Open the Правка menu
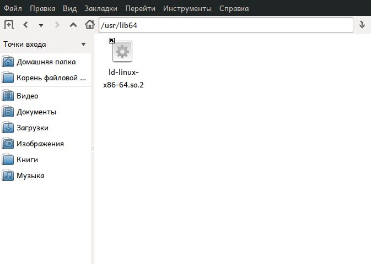The image size is (371, 264). 42,8
